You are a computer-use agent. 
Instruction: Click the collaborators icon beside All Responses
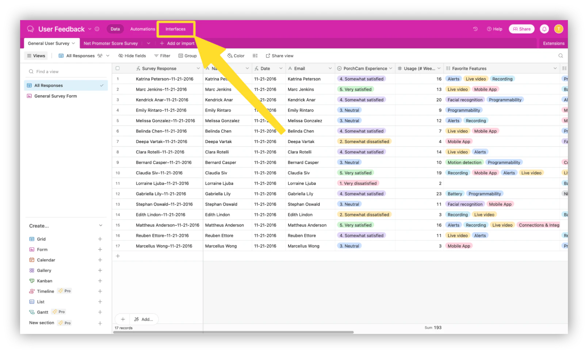100,56
